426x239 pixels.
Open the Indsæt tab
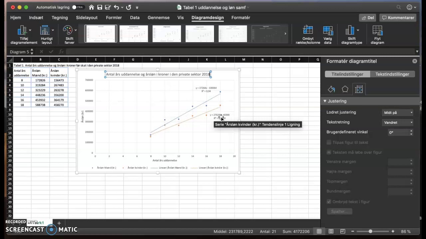pyautogui.click(x=36, y=18)
